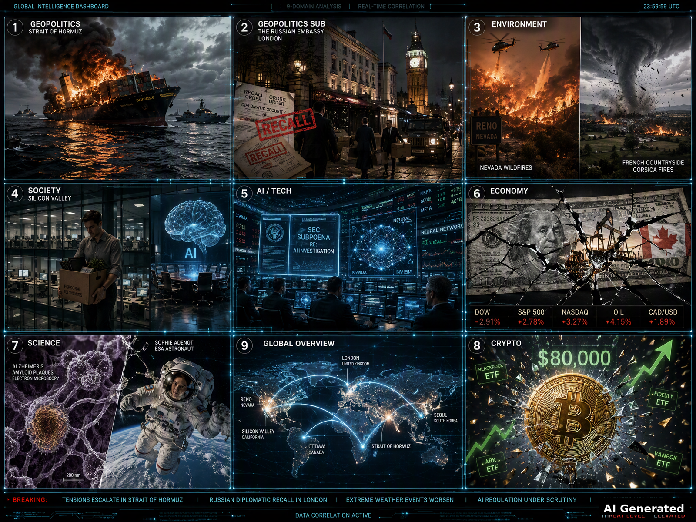Open the Russian Diplomatic Recall in London headline
The image size is (696, 522).
click(268, 500)
